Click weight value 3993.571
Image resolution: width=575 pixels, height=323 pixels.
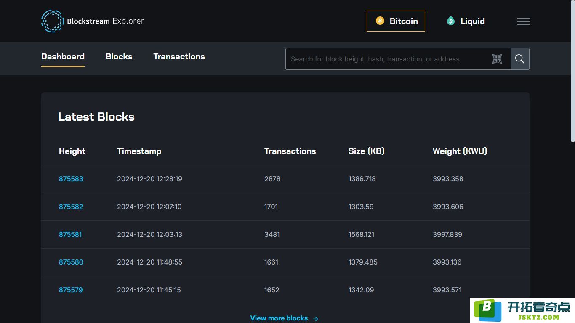point(447,290)
